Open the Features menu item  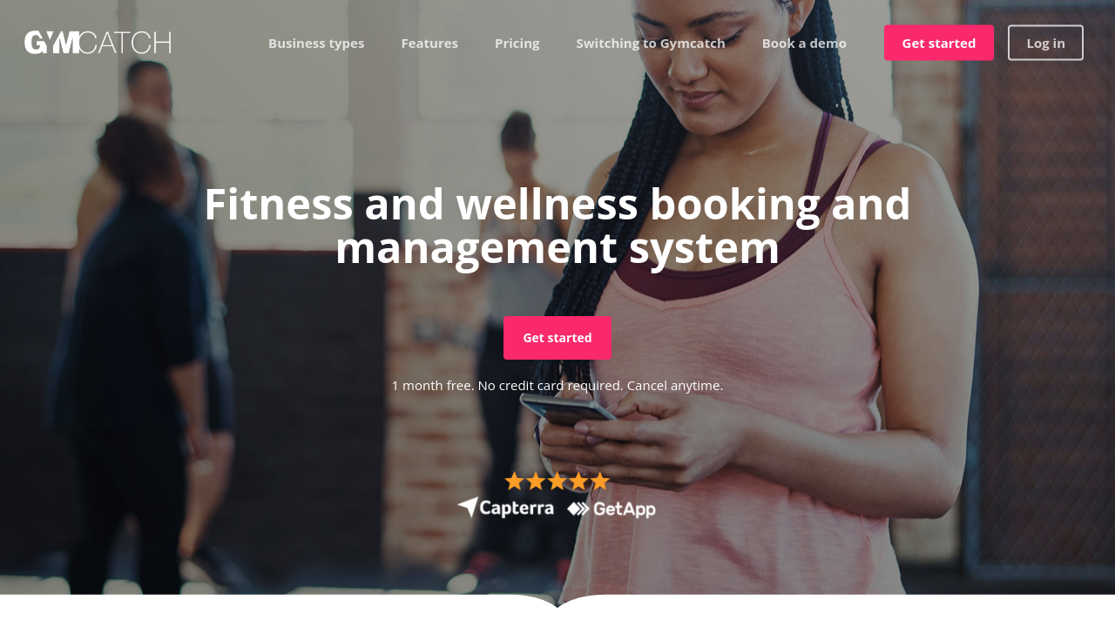pos(429,43)
